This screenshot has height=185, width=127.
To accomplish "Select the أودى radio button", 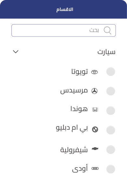I will pyautogui.click(x=110, y=169).
